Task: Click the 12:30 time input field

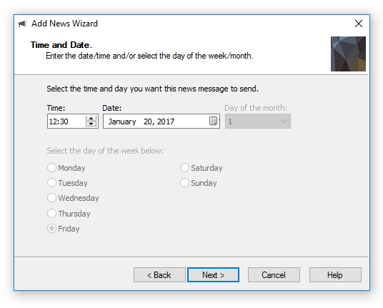Action: click(66, 121)
